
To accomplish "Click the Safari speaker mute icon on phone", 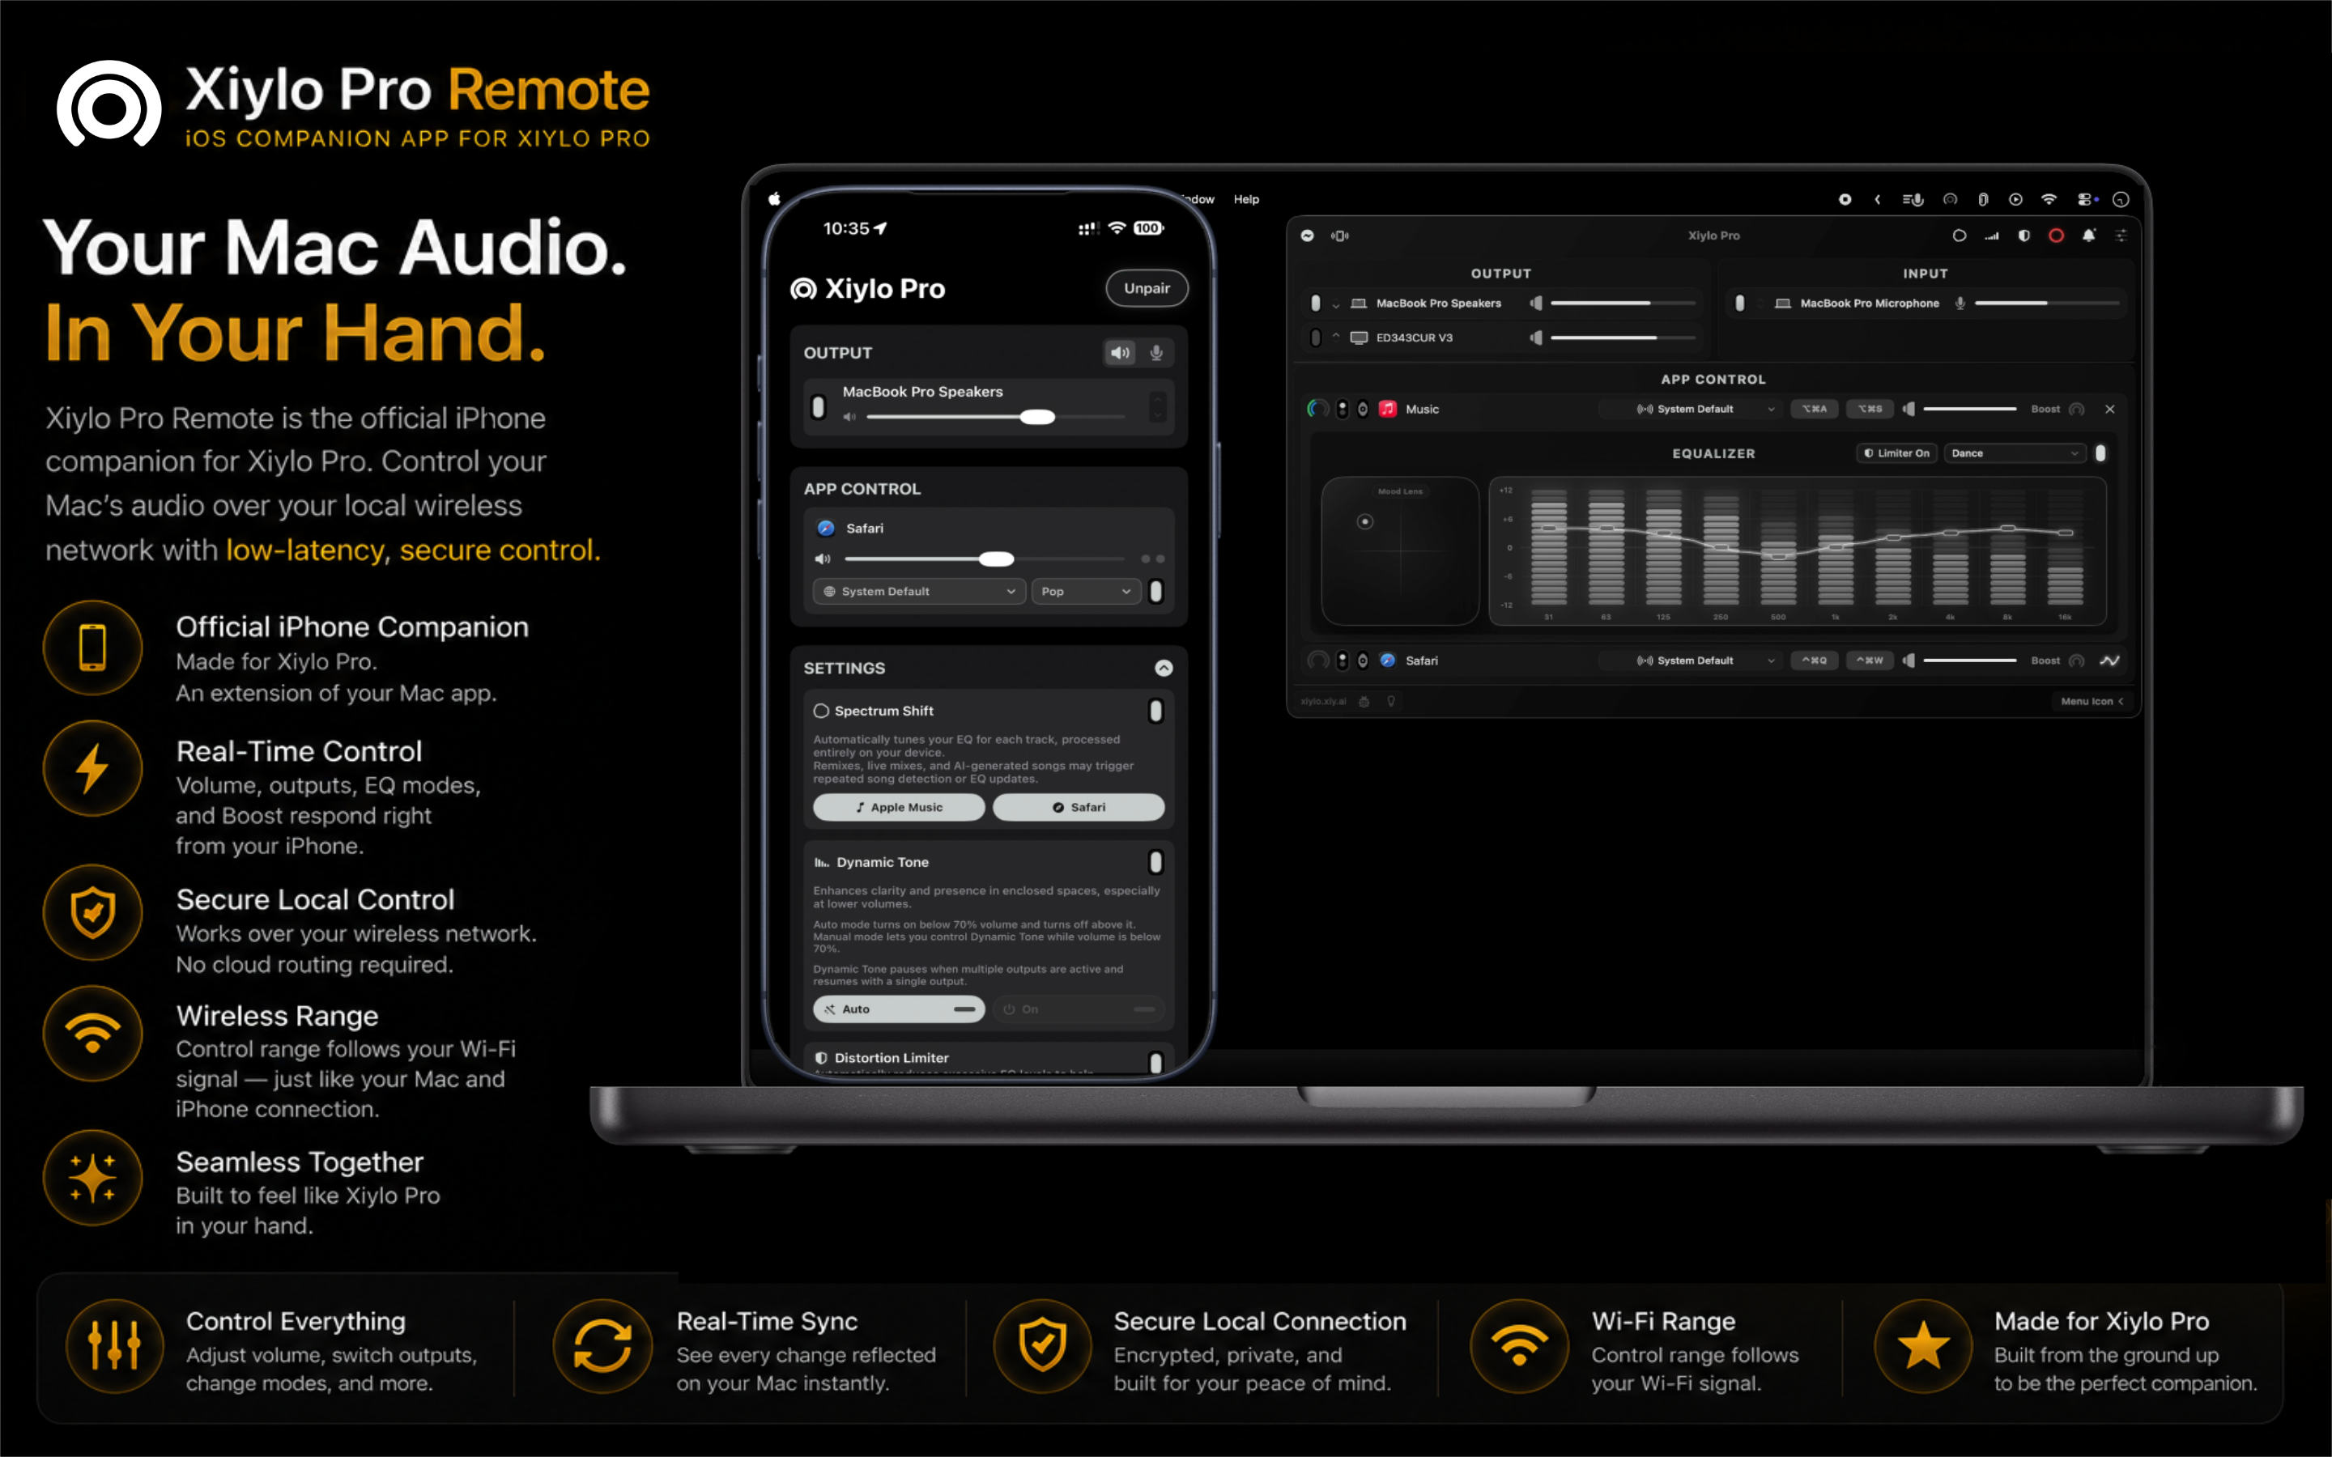I will click(822, 559).
